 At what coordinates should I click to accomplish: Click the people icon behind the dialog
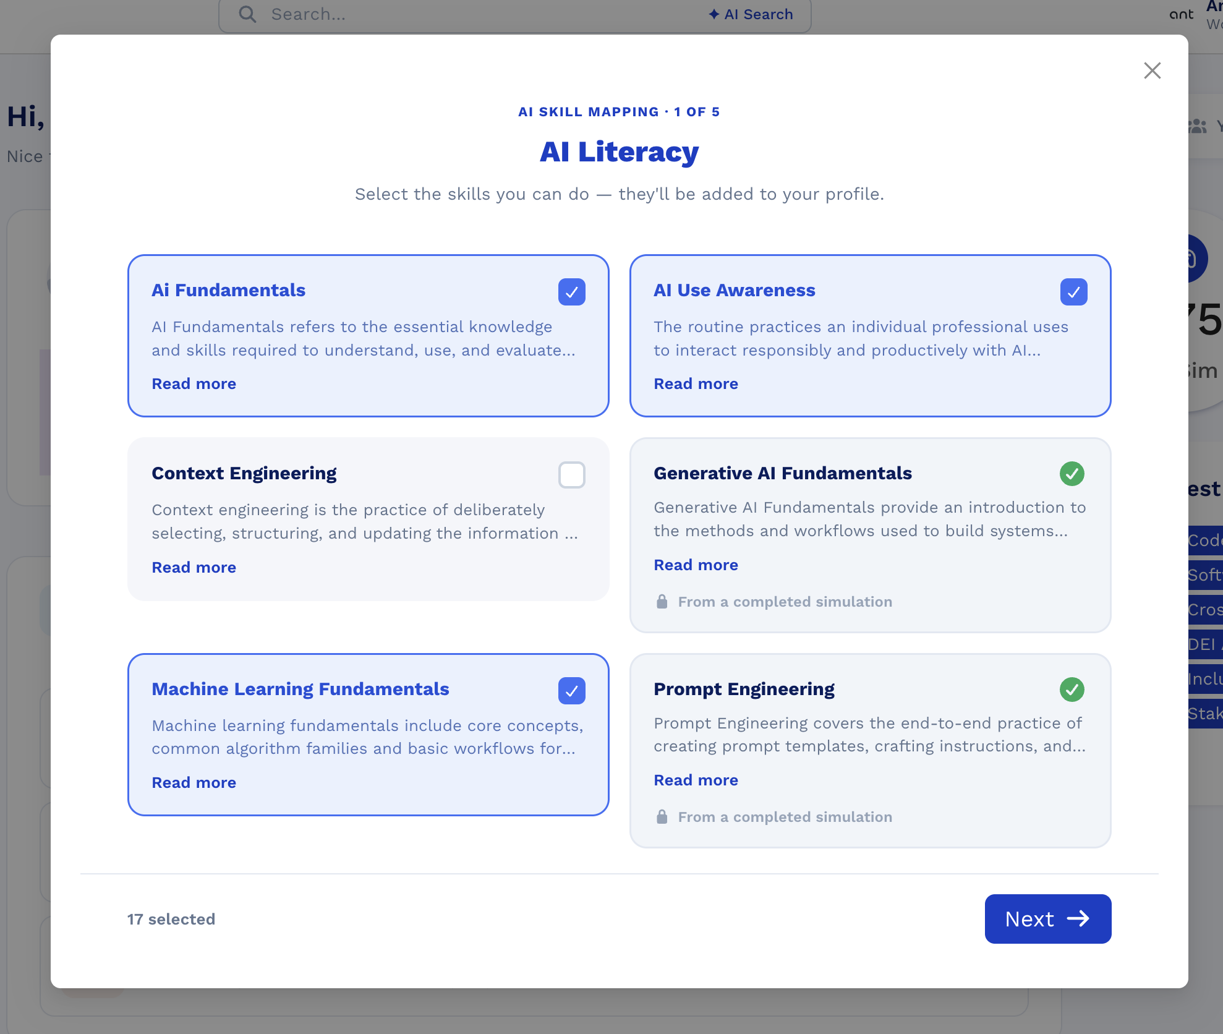pos(1198,126)
